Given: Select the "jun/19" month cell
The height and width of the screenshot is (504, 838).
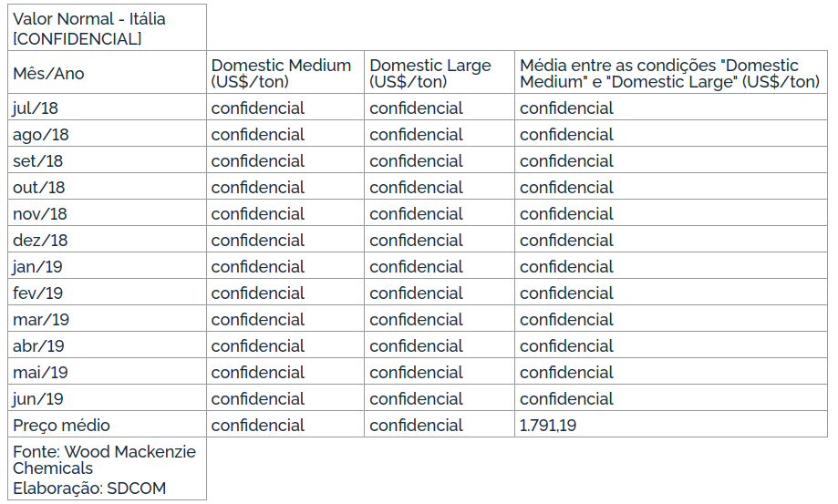Looking at the screenshot, I should click(x=37, y=399).
